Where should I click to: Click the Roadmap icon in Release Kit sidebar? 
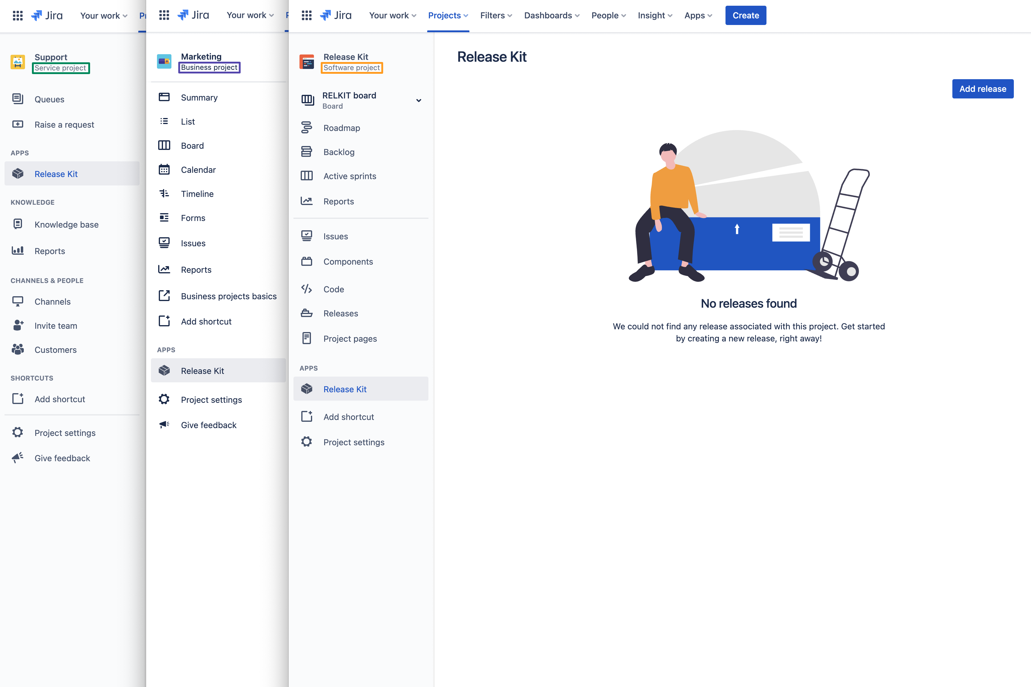pos(306,128)
